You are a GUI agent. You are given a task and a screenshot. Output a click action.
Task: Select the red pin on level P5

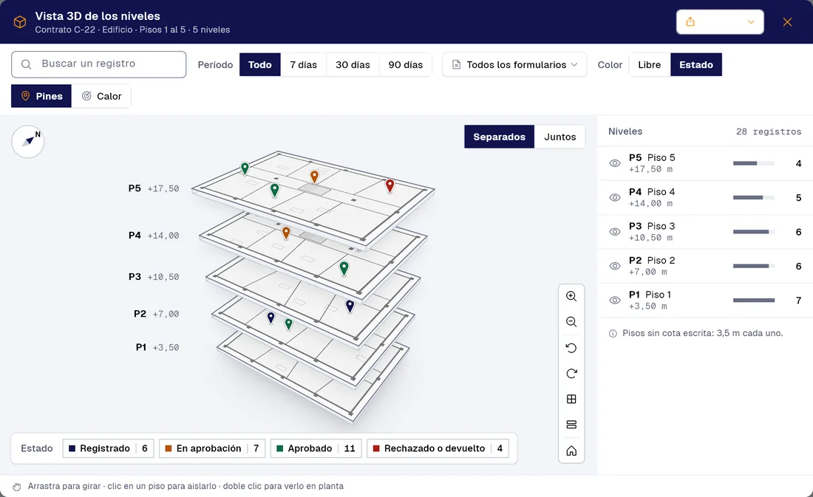390,185
